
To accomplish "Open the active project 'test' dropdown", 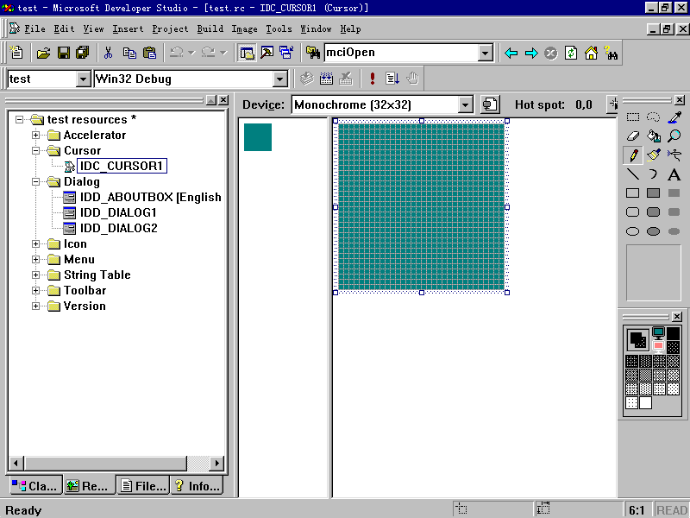I will (x=83, y=79).
